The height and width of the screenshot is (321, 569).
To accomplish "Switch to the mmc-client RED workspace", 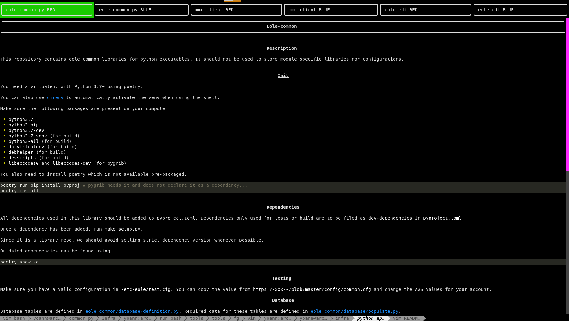I will [236, 10].
